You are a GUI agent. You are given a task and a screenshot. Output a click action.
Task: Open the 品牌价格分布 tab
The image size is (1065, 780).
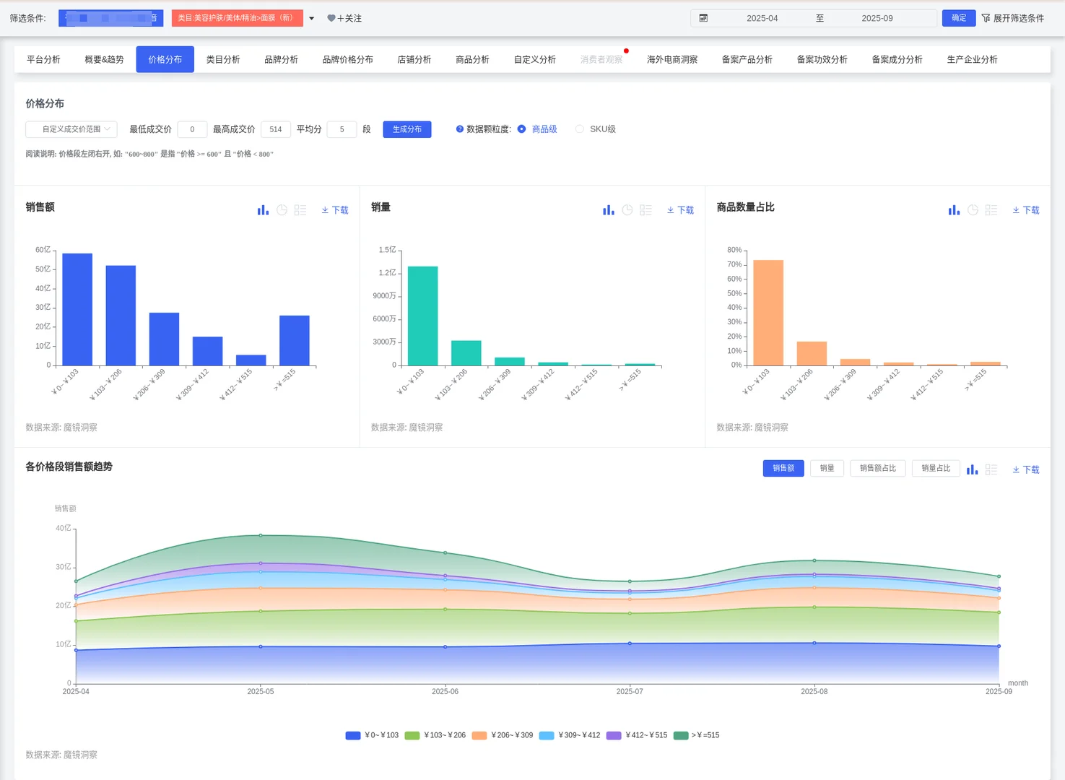point(347,59)
